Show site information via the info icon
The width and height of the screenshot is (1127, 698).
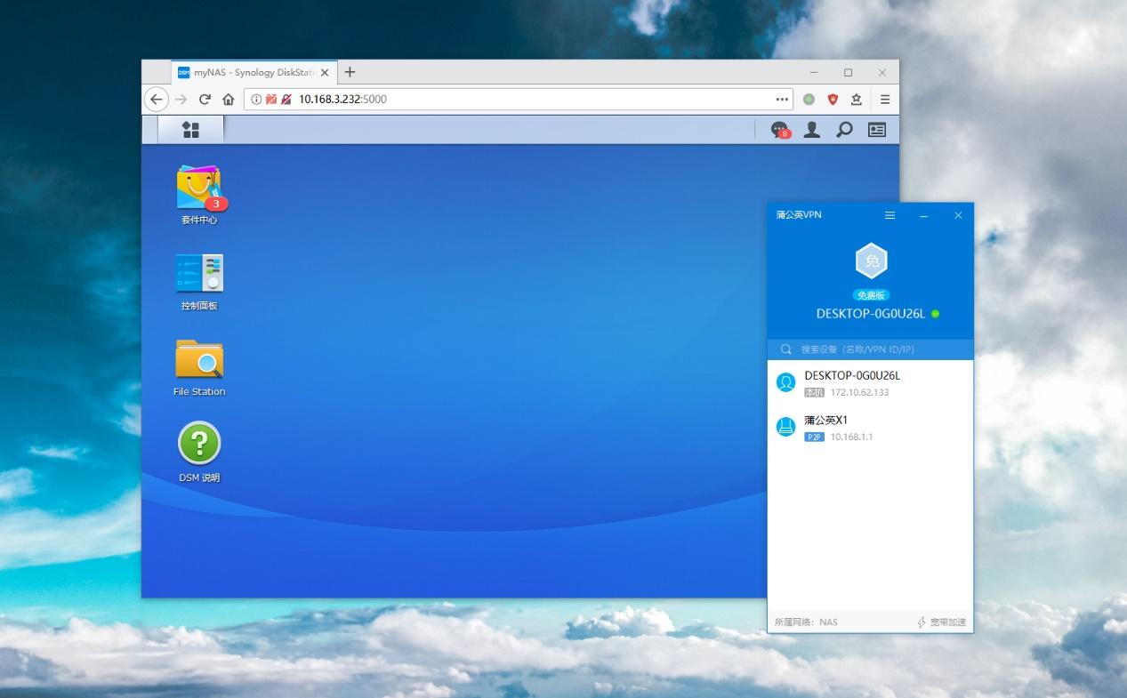pos(256,100)
